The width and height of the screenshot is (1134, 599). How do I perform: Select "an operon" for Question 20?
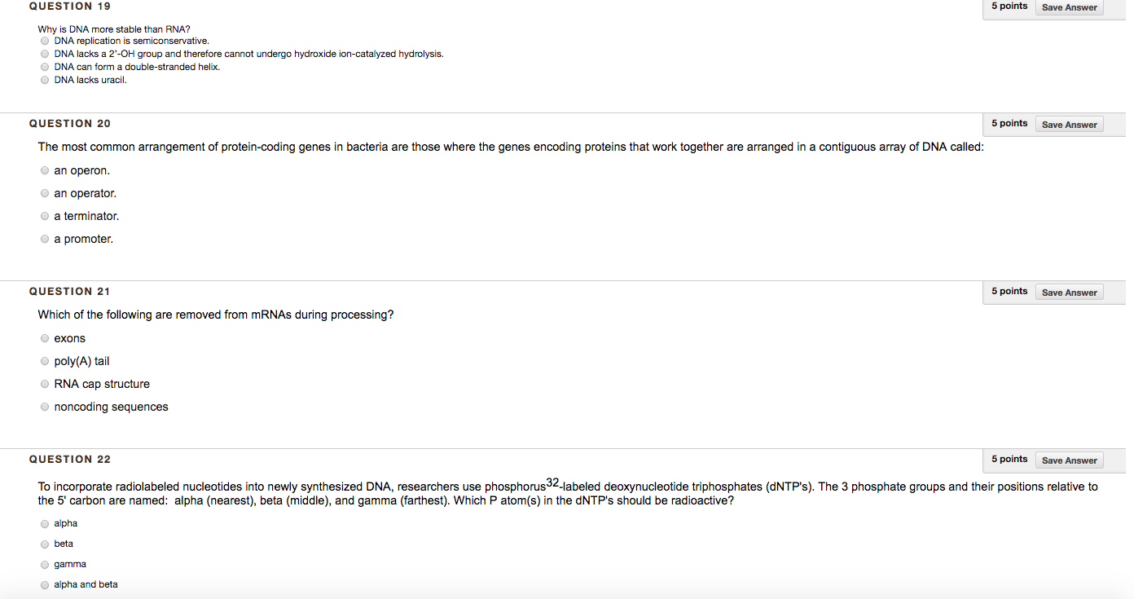pyautogui.click(x=44, y=171)
